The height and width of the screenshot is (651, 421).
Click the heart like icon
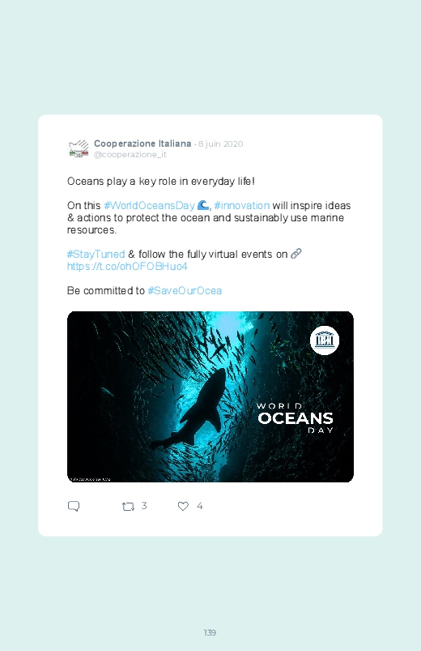coord(183,506)
